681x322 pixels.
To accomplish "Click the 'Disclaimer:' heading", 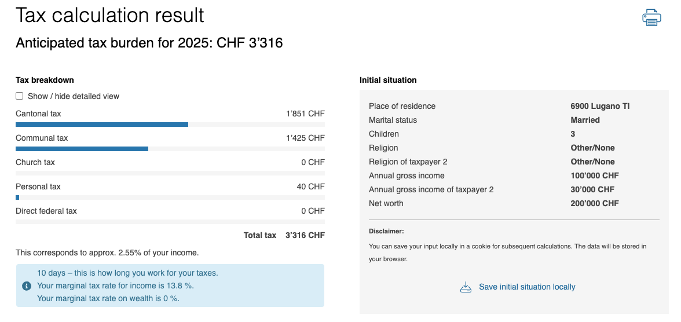I will click(x=386, y=231).
